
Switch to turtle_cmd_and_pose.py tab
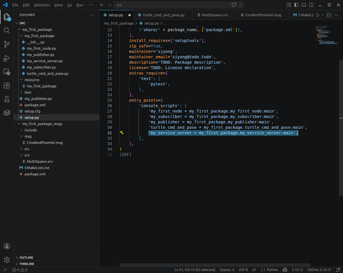[x=163, y=15]
